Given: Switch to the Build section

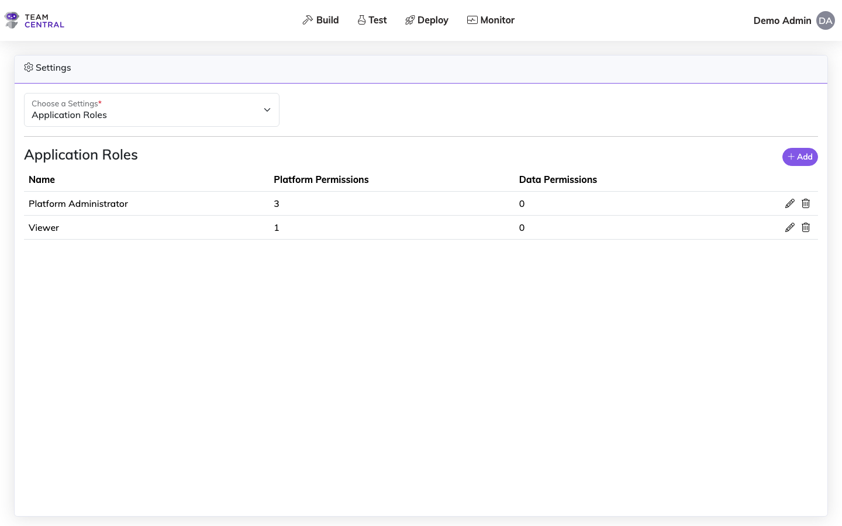Looking at the screenshot, I should [x=320, y=19].
